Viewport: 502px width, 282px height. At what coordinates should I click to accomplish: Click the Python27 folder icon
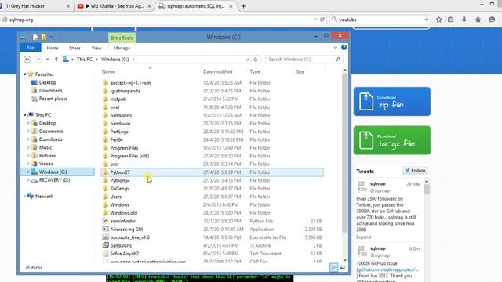tap(106, 172)
